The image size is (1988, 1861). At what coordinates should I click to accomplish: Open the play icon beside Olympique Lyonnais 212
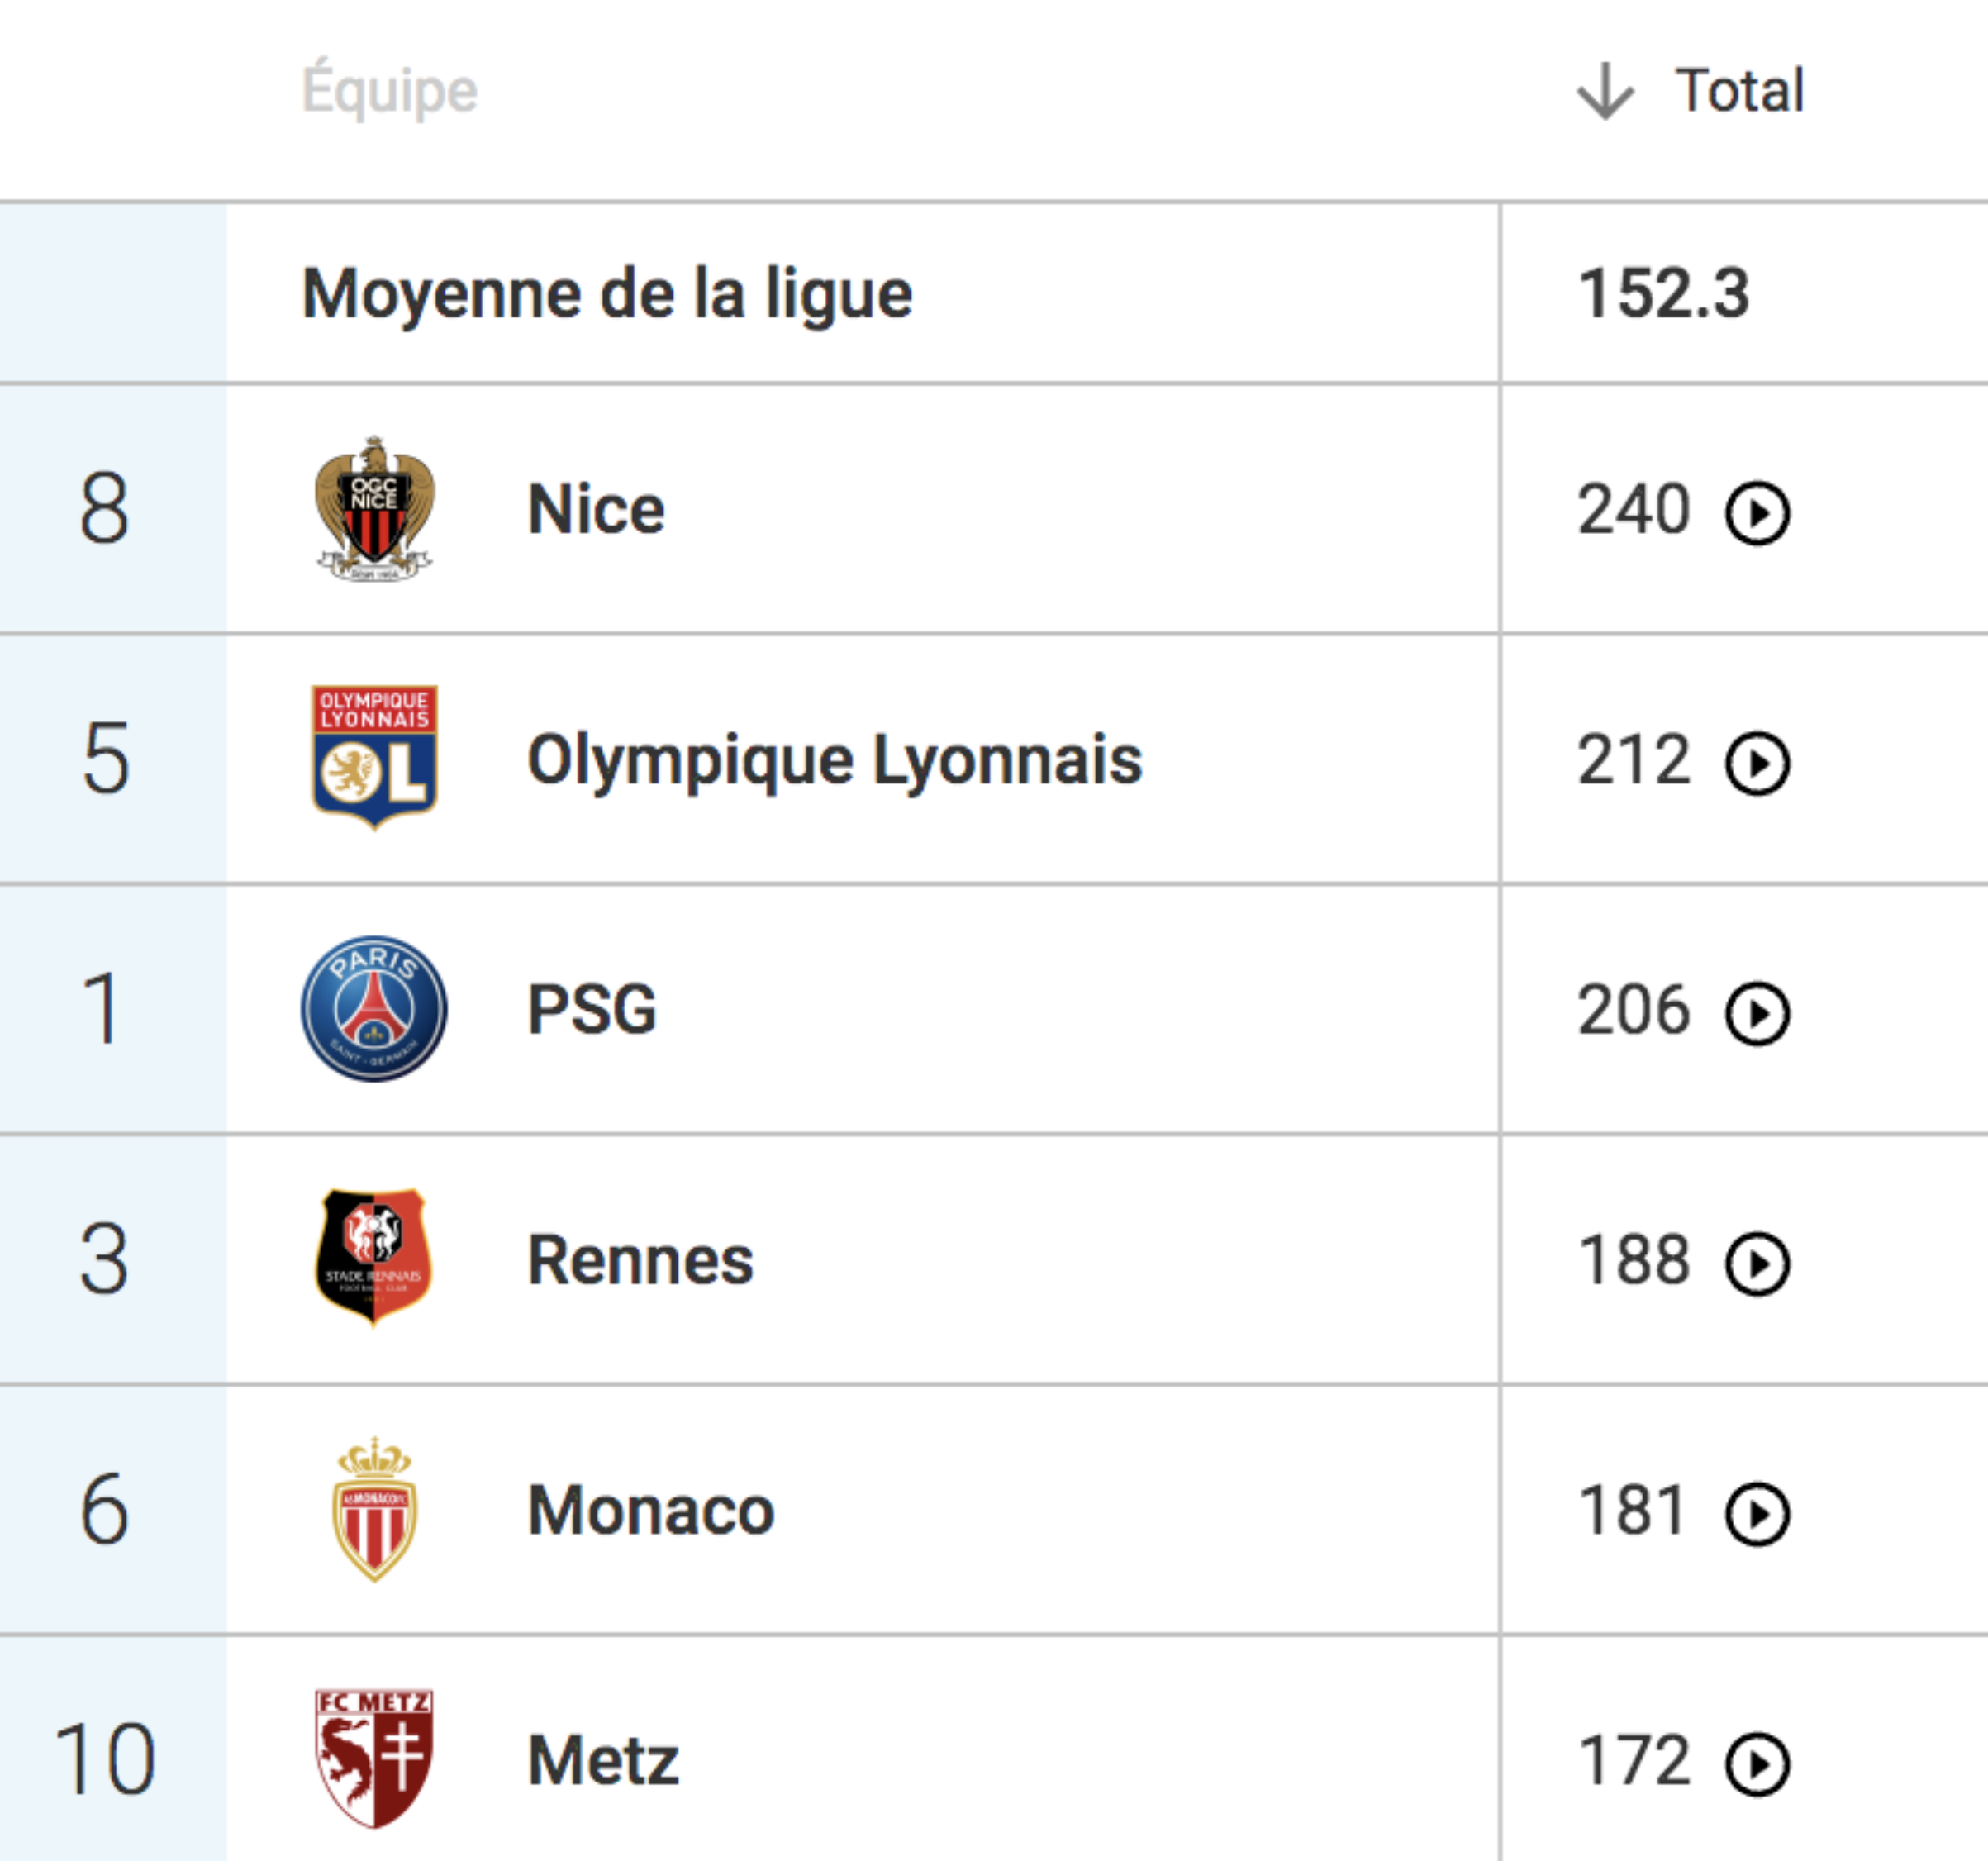point(1757,763)
